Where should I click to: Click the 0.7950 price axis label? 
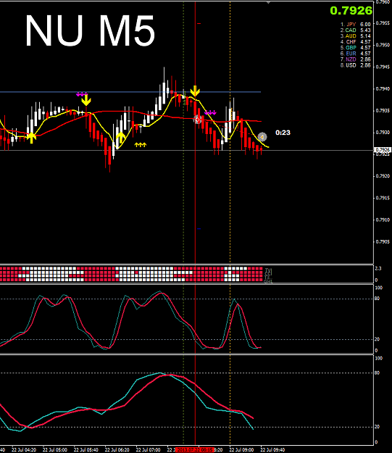(x=383, y=45)
